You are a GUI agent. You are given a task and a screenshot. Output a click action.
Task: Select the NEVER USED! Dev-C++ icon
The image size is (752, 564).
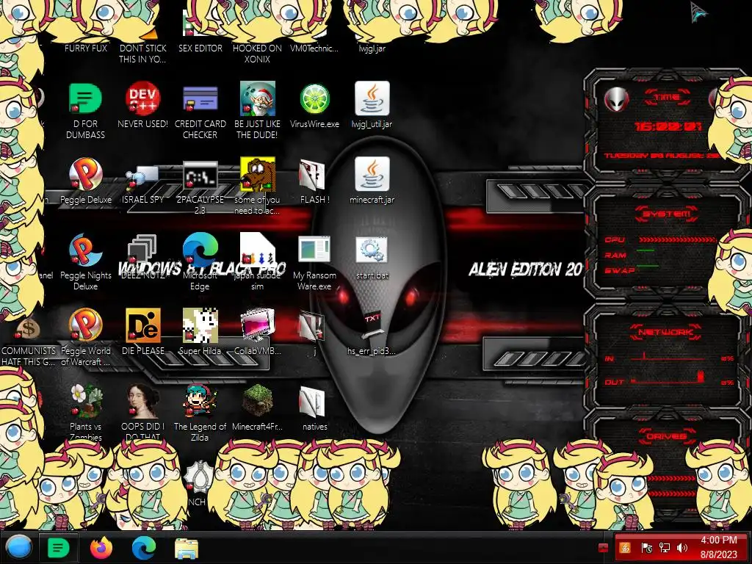pyautogui.click(x=143, y=99)
